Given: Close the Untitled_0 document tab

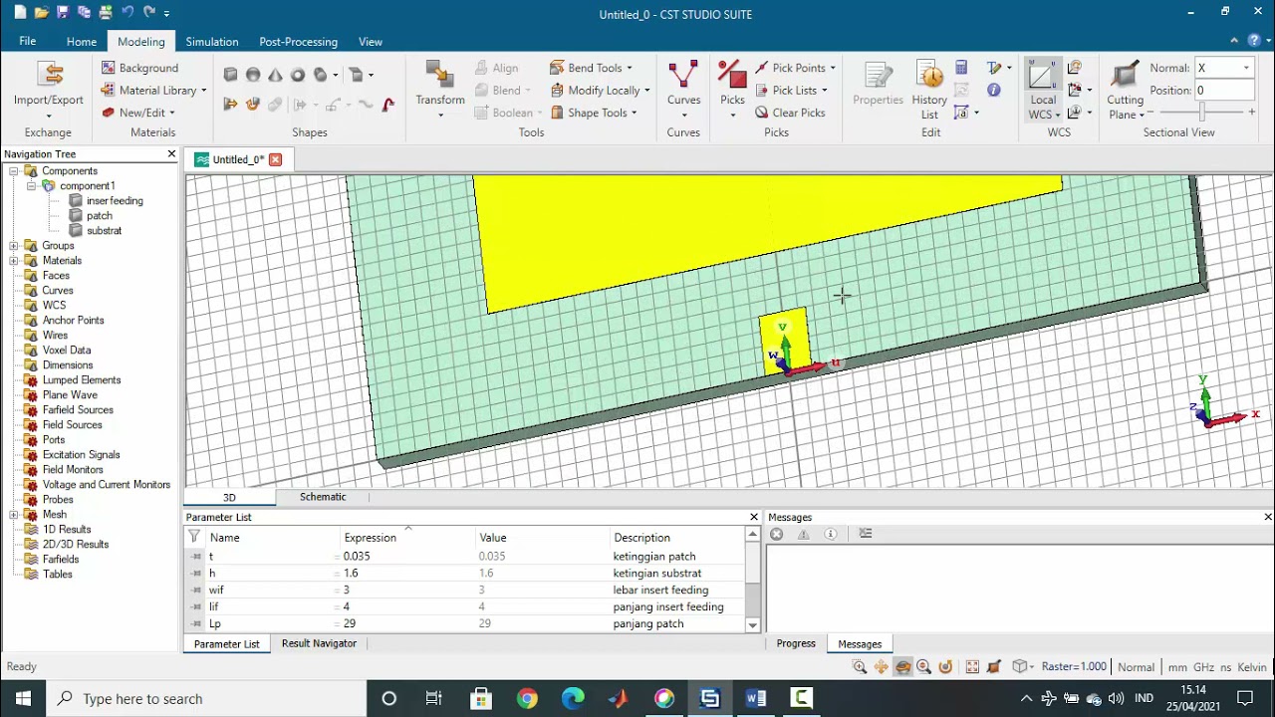Looking at the screenshot, I should [276, 159].
